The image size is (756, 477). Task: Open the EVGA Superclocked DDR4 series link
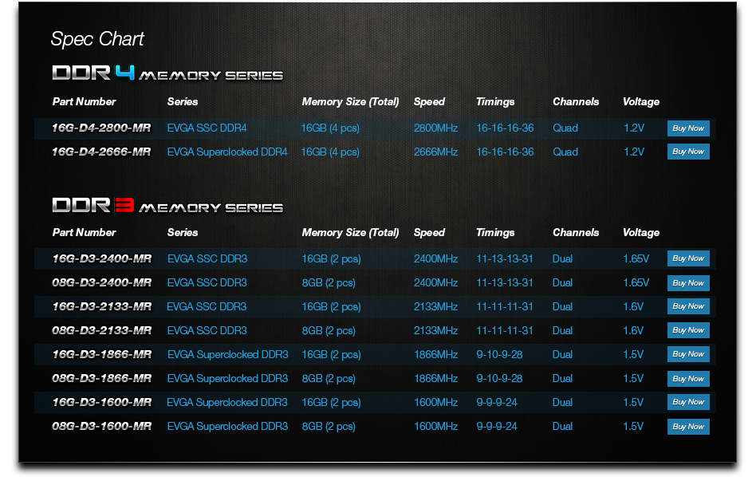(x=227, y=152)
